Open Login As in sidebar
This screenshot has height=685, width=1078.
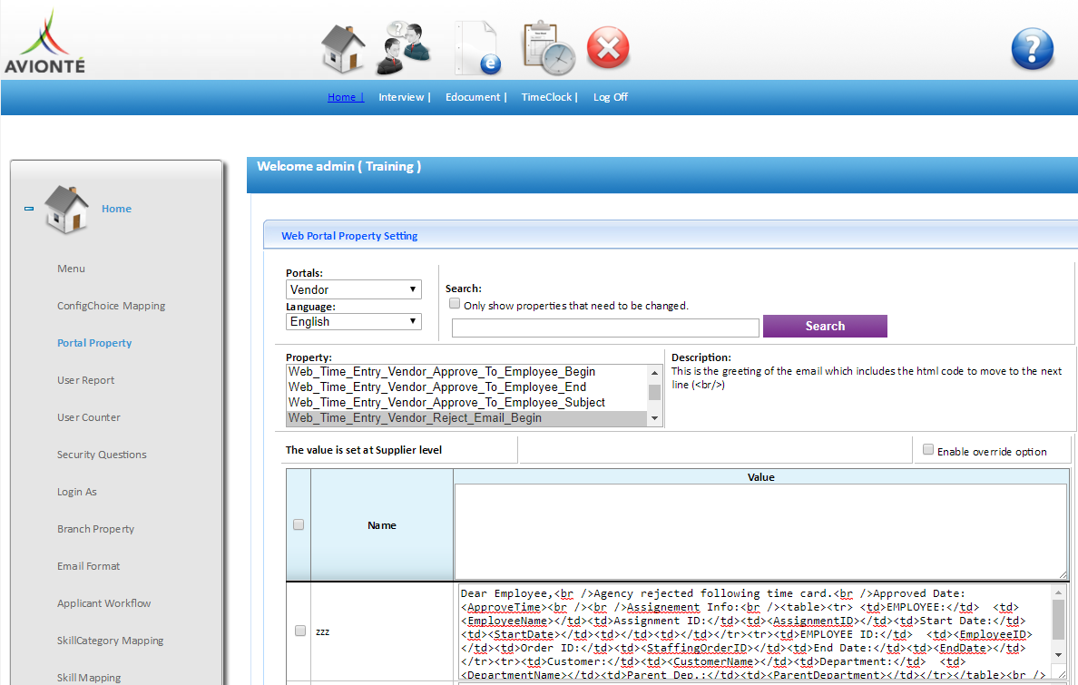[x=76, y=491]
